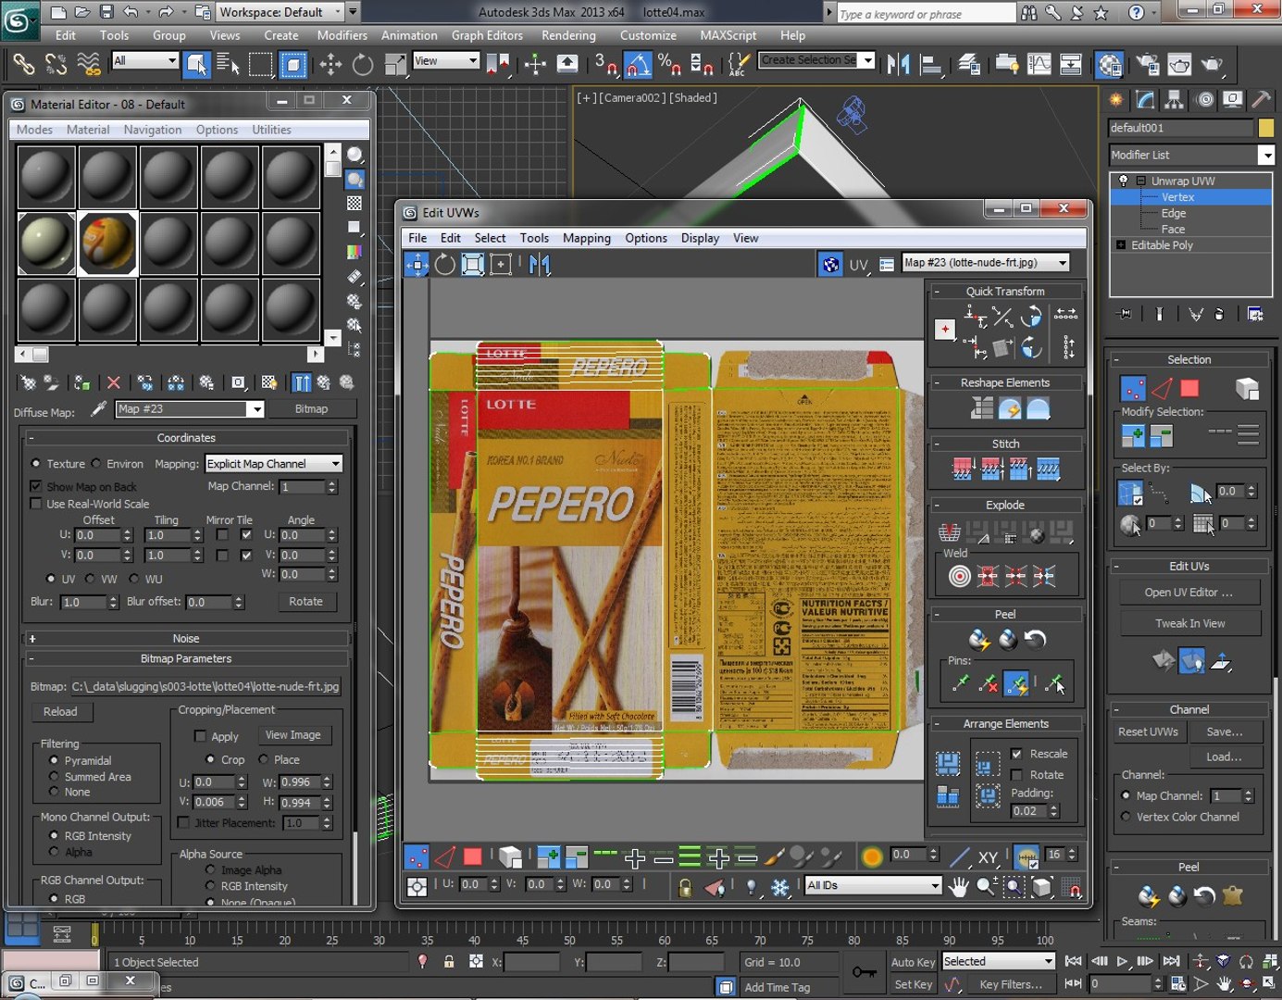Viewport: 1282px width, 1000px height.
Task: Click the Mirror tool in main toolbar
Action: (x=898, y=64)
